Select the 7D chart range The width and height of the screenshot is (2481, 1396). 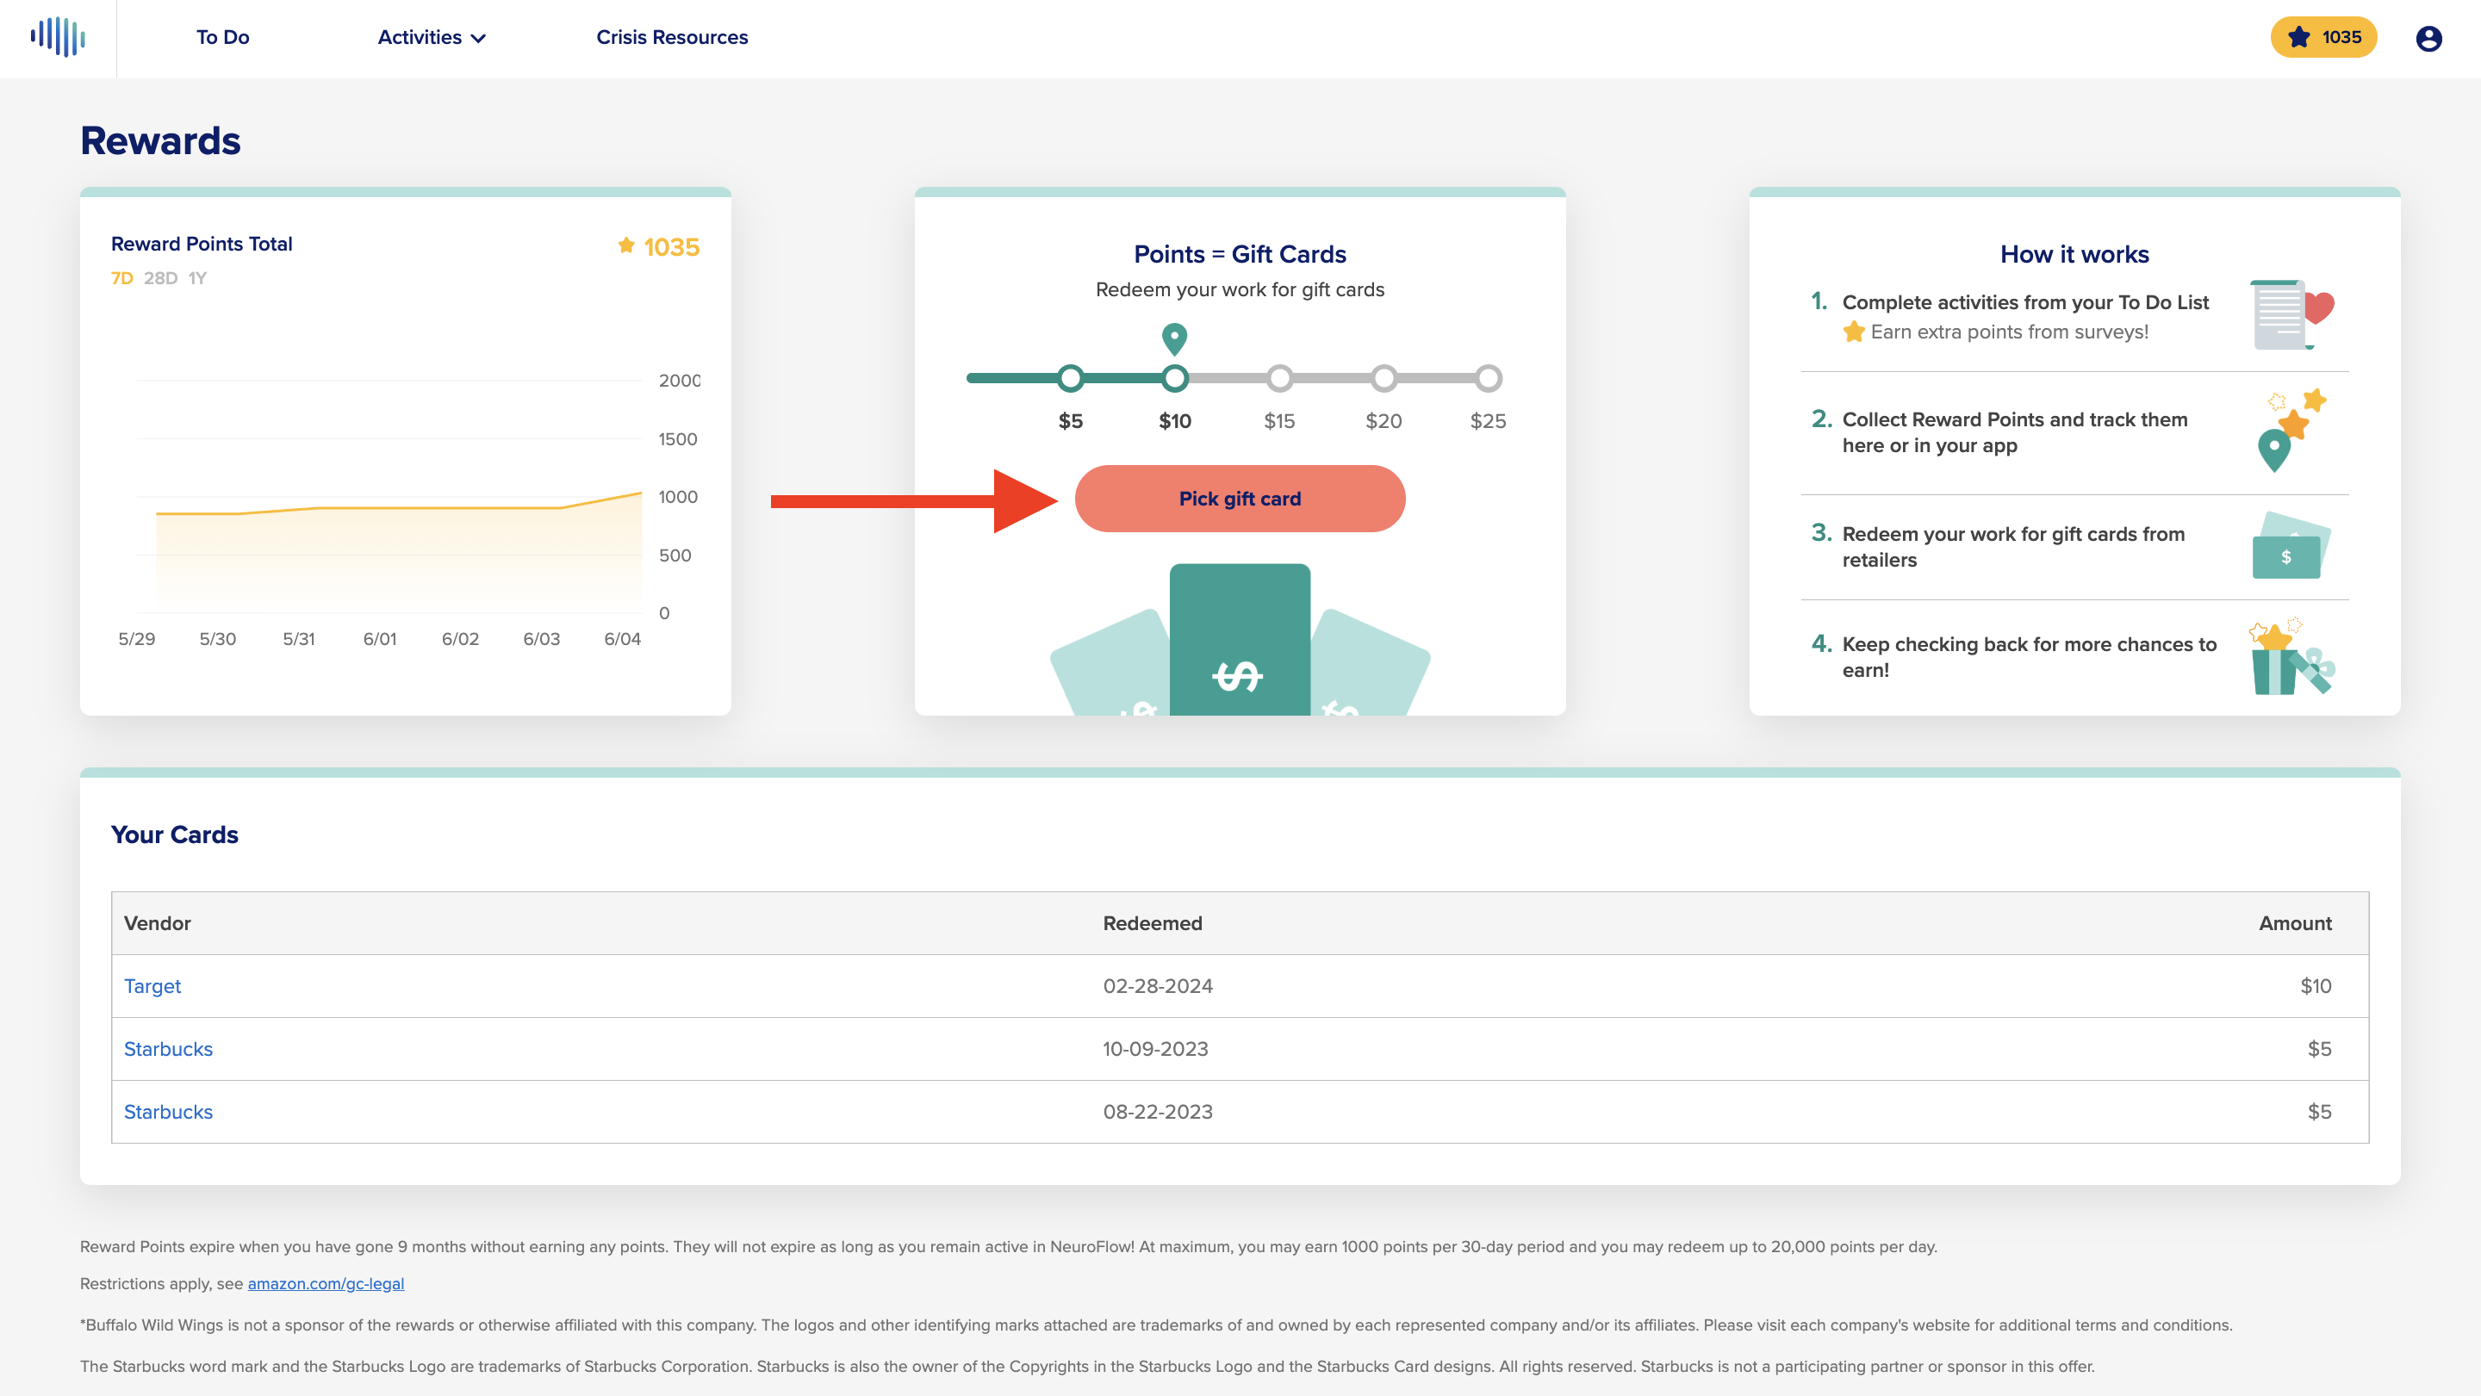click(121, 278)
